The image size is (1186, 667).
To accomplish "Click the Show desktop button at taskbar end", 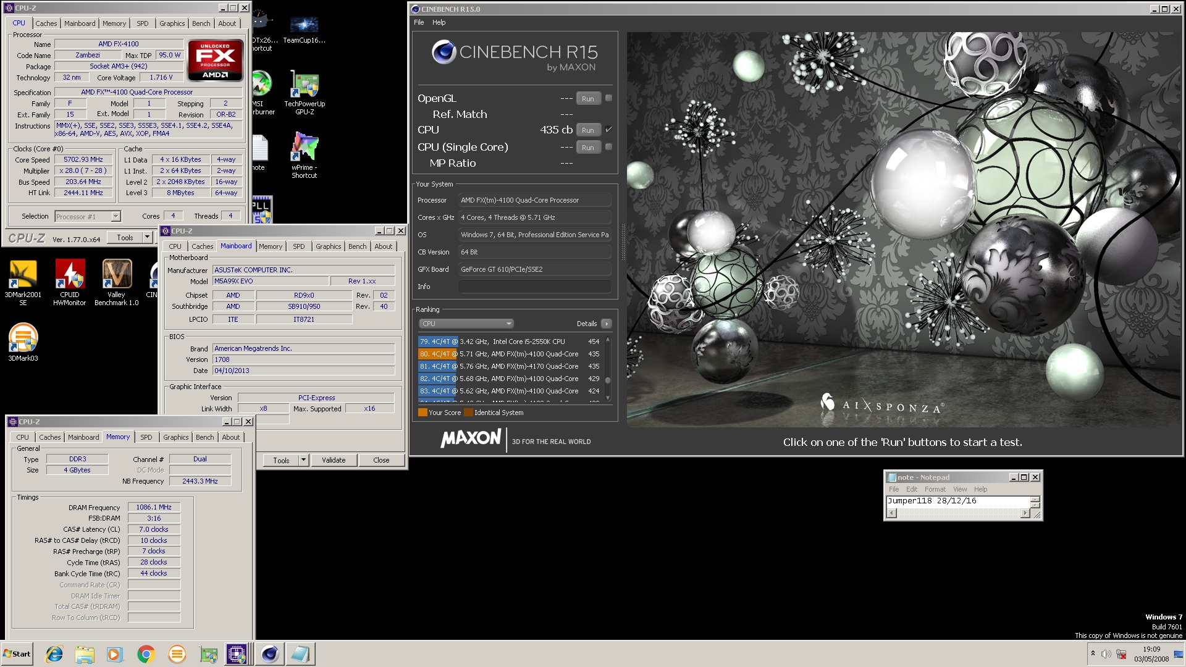I will click(x=1179, y=654).
